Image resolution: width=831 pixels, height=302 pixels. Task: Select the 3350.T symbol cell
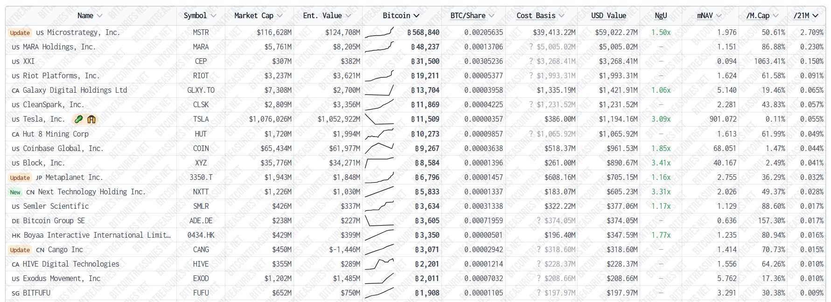[201, 177]
